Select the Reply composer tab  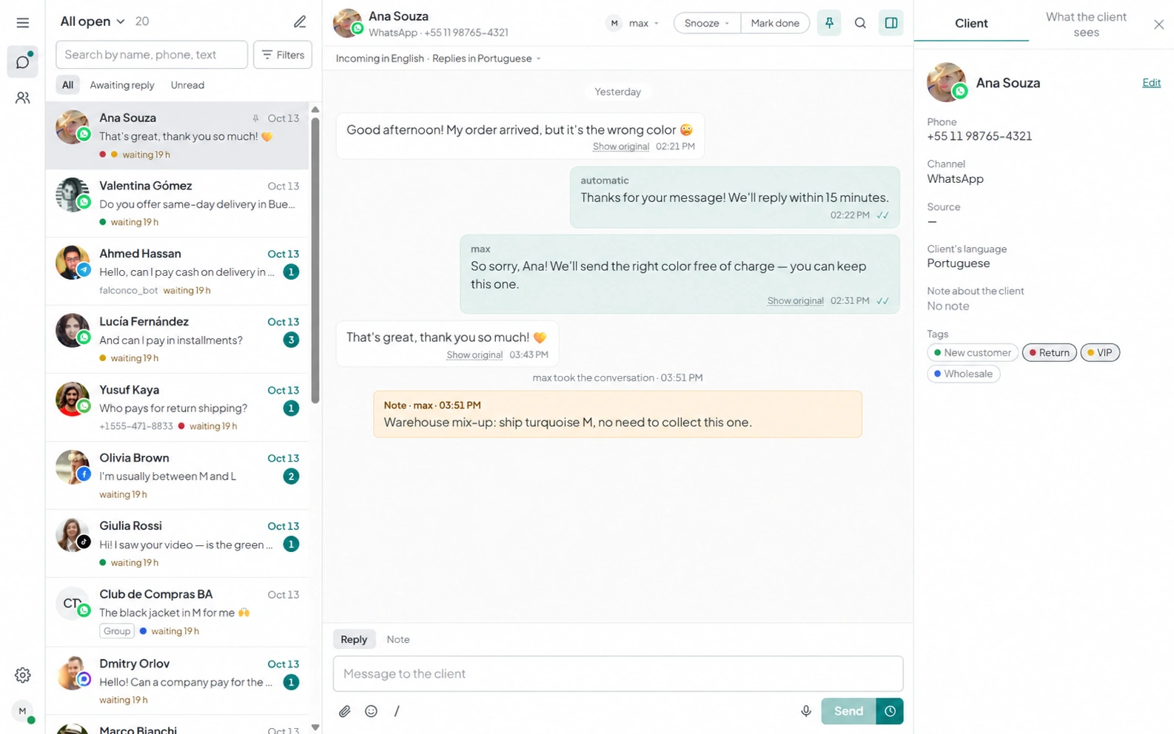(354, 639)
